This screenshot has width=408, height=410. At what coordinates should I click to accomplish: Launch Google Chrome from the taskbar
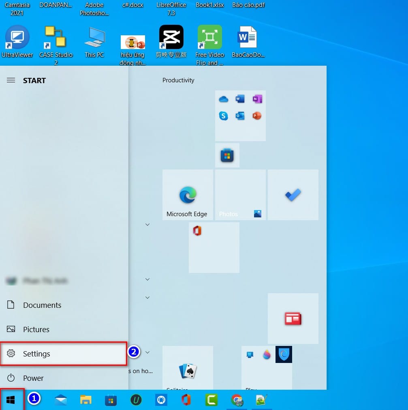pyautogui.click(x=237, y=400)
